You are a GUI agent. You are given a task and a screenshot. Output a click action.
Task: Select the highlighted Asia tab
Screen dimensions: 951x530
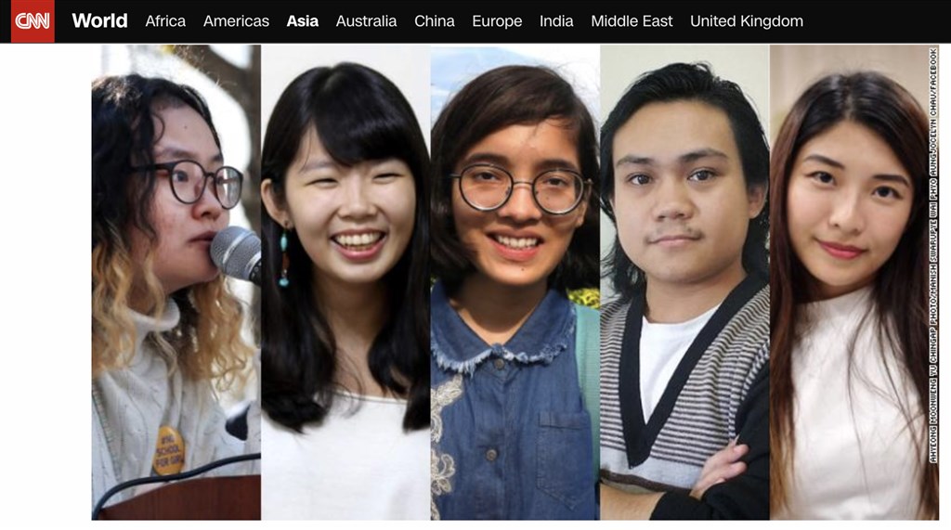(x=302, y=21)
